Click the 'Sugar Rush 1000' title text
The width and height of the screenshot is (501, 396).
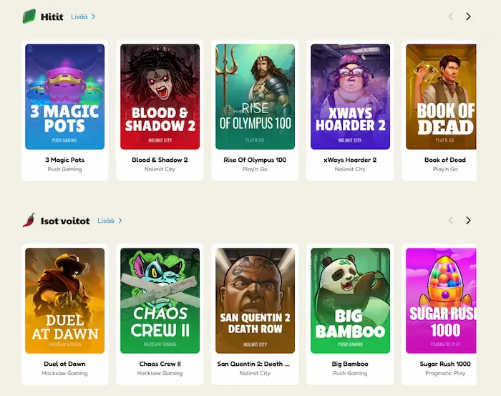click(445, 364)
